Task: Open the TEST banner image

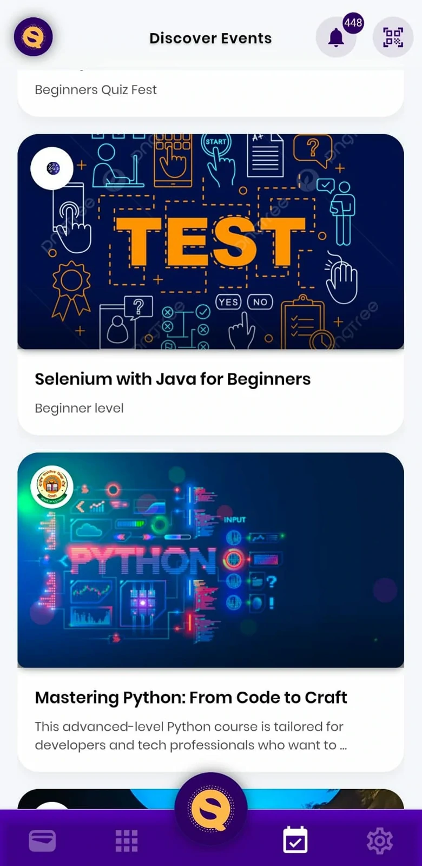Action: pos(211,241)
